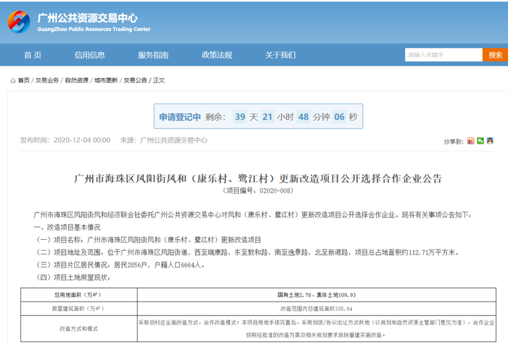Share the page to Weibo
Image resolution: width=508 pixels, height=345 pixels.
[x=471, y=141]
